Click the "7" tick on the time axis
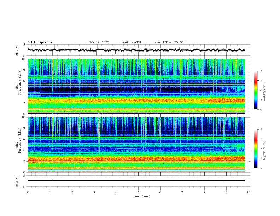280x216 pixels. 182,192
